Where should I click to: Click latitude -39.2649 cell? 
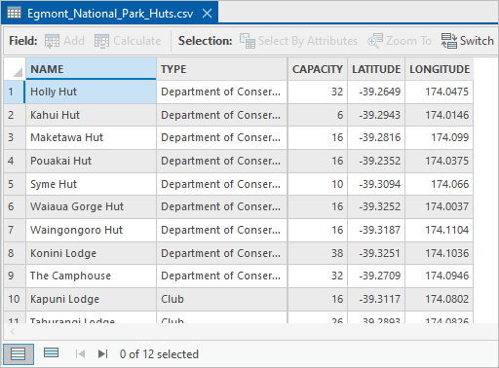[376, 92]
